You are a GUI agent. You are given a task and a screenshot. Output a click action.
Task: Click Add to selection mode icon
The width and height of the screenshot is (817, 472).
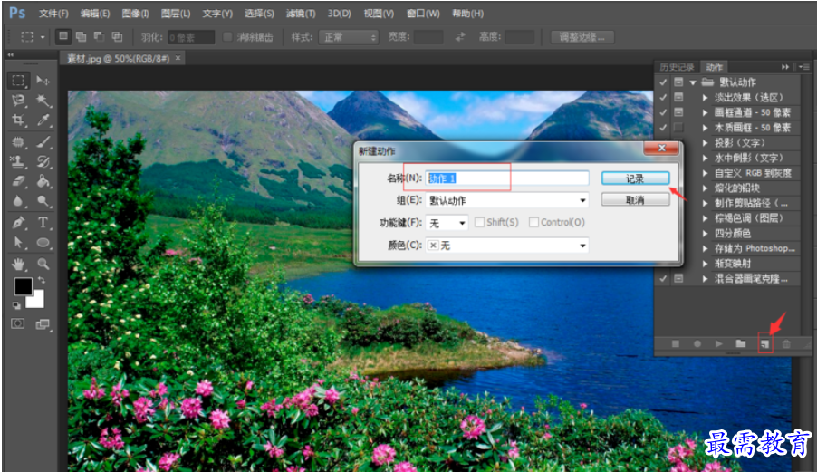81,36
